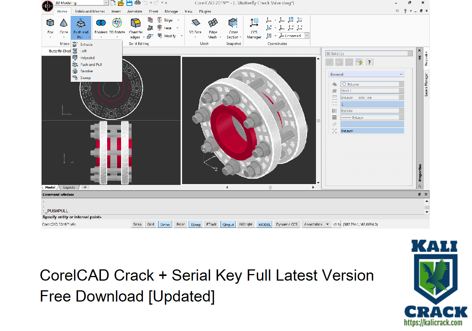Click the Push and Pull ribbon tool

(x=81, y=28)
